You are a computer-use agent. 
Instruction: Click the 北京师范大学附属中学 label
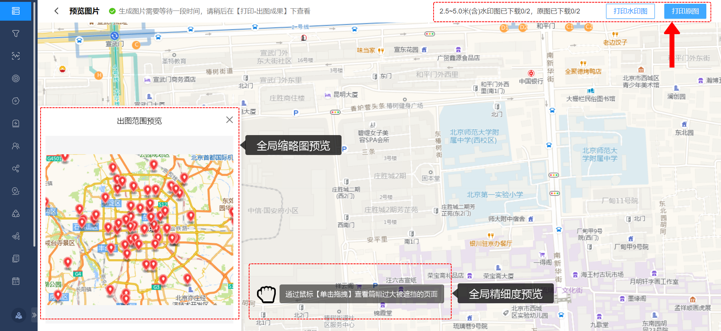click(x=600, y=154)
